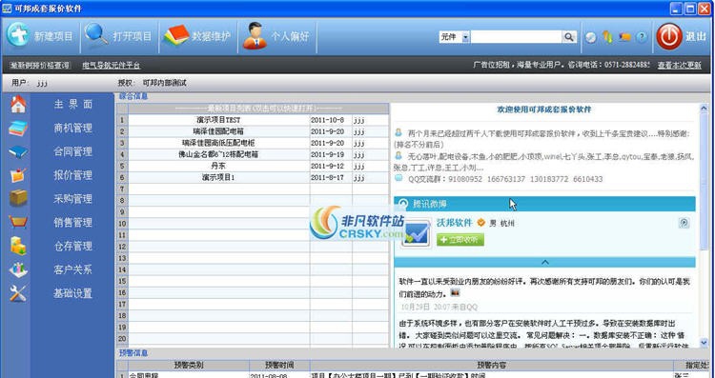
Task: Click the stacked layers icon for 商机管理
Action: point(18,128)
